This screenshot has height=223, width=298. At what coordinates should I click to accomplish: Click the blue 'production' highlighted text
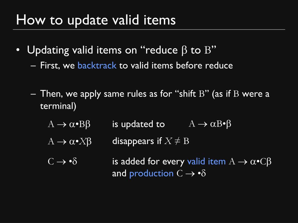(x=151, y=174)
